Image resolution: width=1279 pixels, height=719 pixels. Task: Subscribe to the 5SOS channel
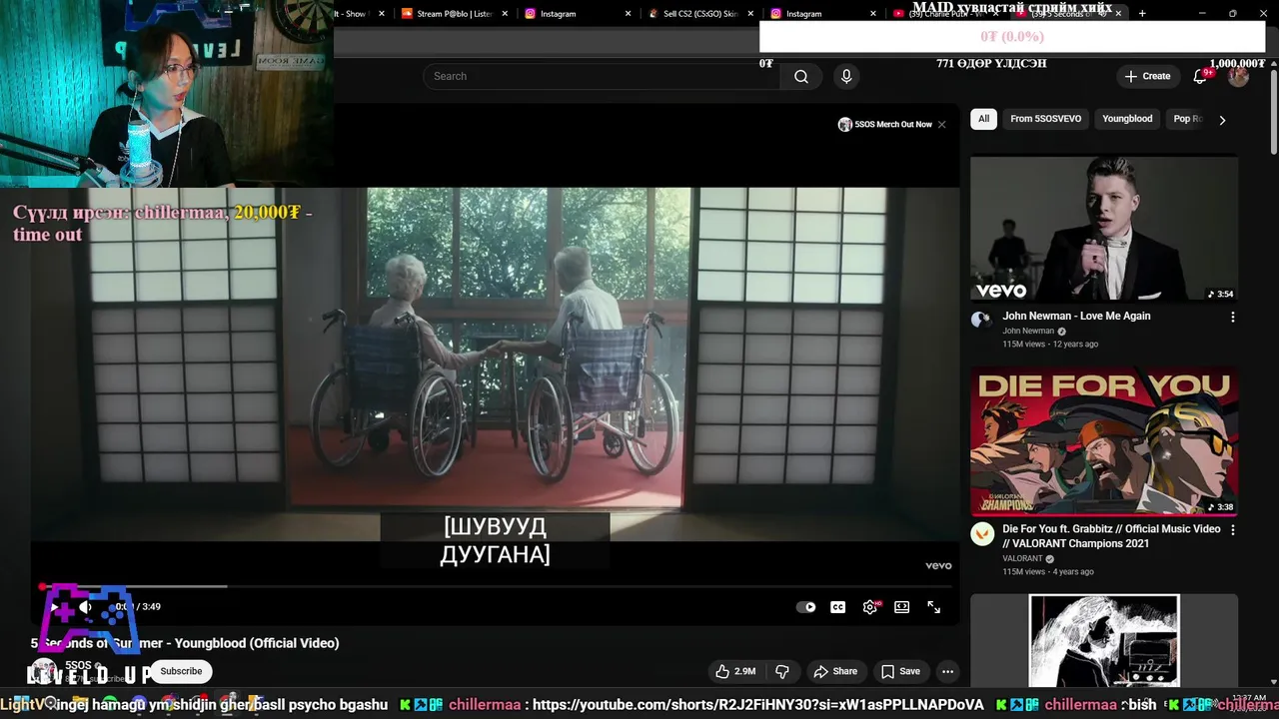181,671
